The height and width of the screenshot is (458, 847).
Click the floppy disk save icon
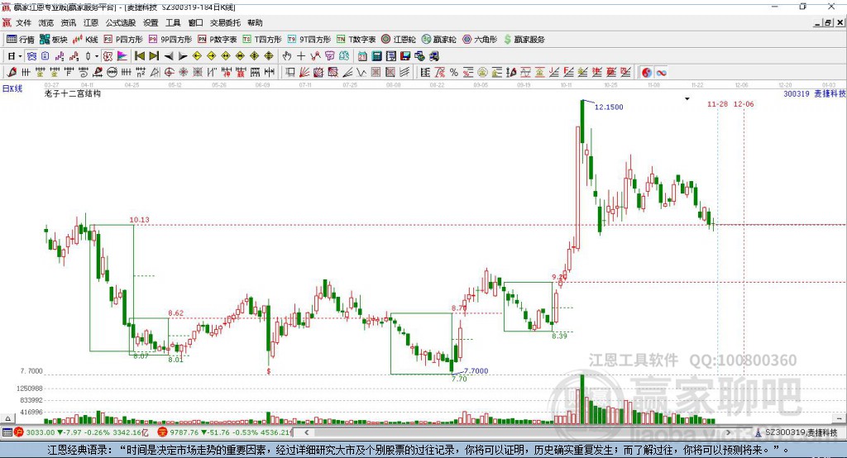[x=405, y=56]
